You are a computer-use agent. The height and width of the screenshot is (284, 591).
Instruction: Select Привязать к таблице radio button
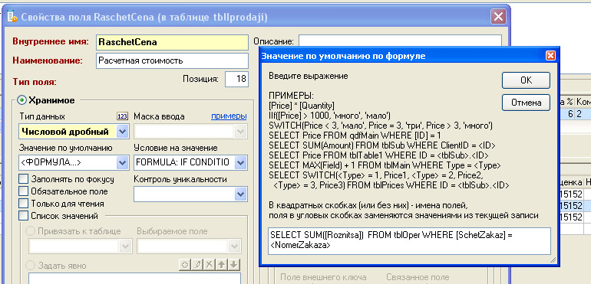coord(31,231)
